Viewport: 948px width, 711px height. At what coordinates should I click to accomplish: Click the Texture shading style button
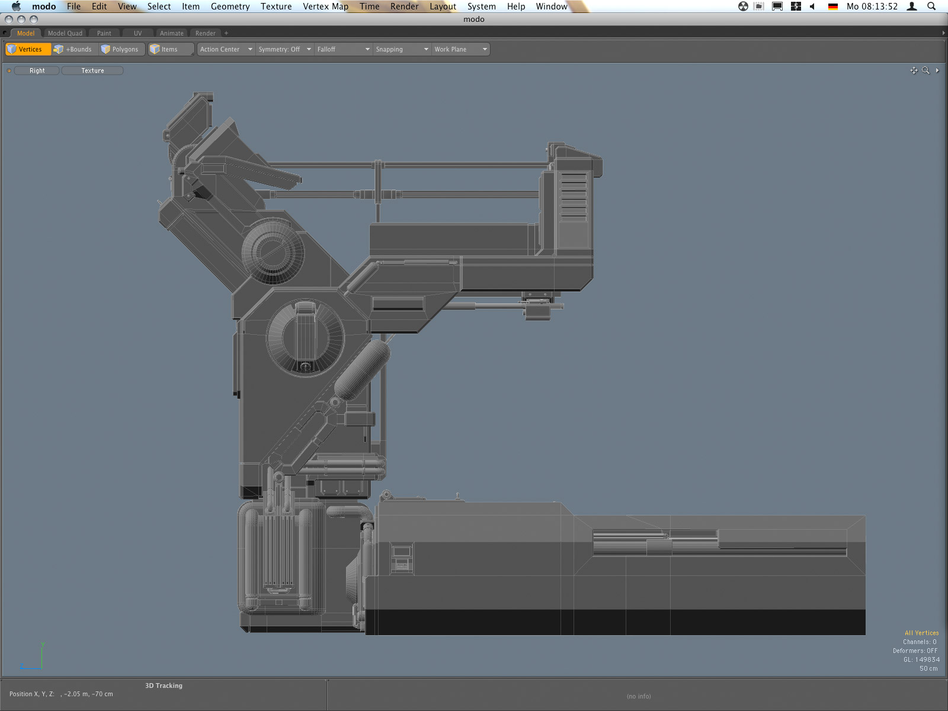tap(92, 71)
